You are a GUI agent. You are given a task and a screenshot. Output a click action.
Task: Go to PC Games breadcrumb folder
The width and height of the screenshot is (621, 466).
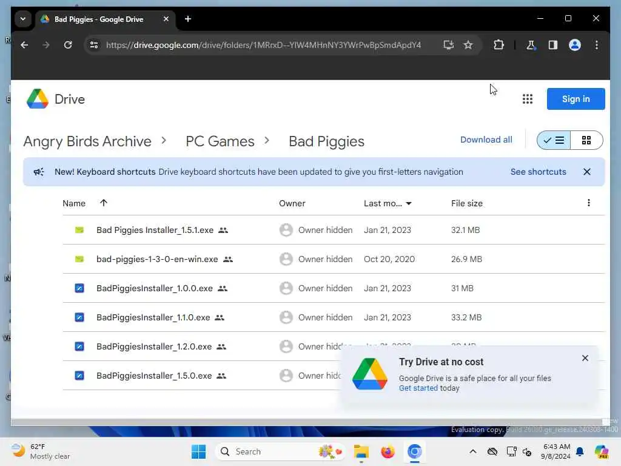[x=220, y=141]
